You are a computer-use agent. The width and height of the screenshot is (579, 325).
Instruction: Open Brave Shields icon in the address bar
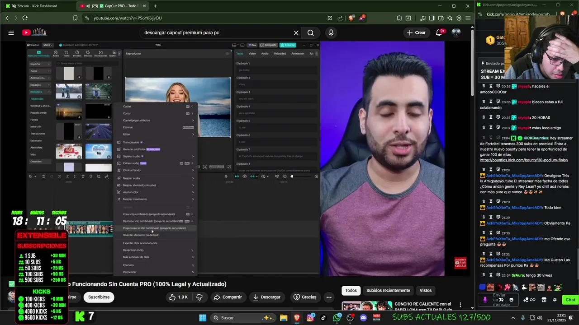point(351,18)
